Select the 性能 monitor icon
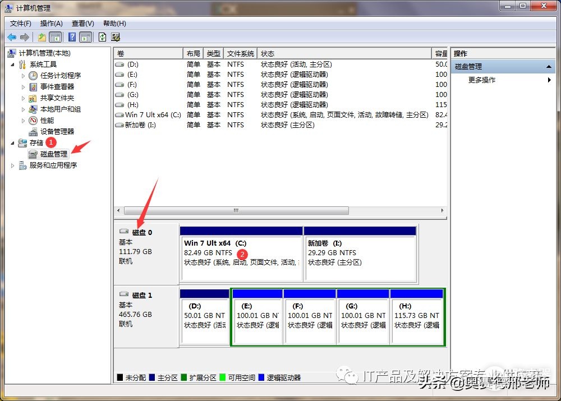This screenshot has height=401, width=561. tap(33, 121)
